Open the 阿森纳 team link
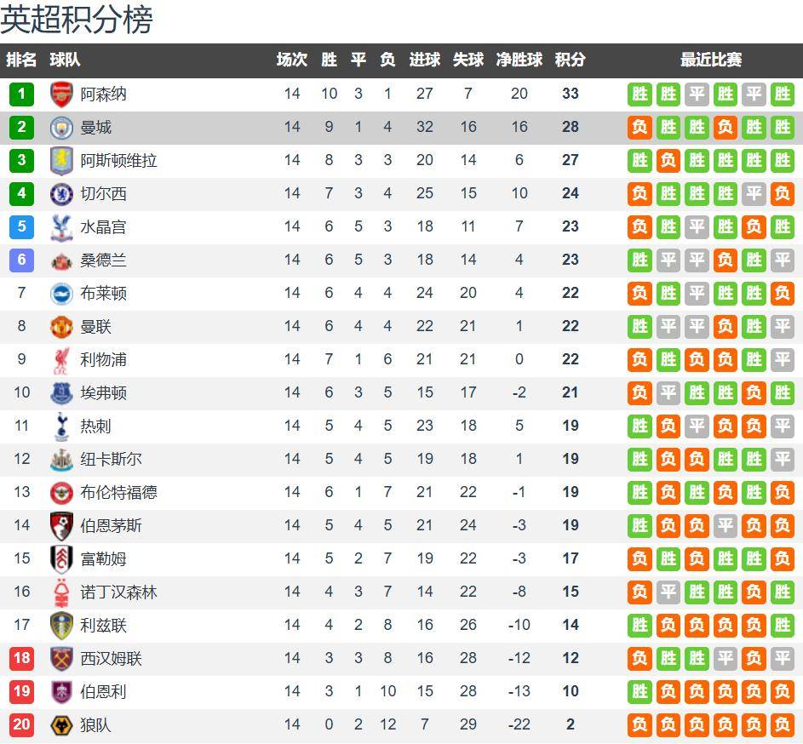Image resolution: width=803 pixels, height=744 pixels. point(103,94)
